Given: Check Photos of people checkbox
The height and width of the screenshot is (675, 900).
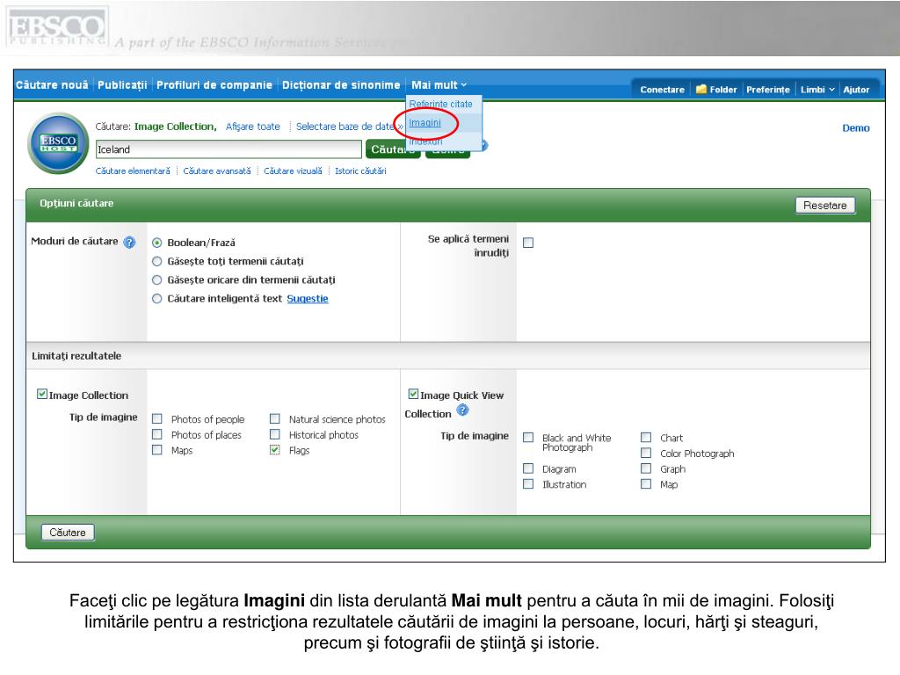Looking at the screenshot, I should point(156,418).
